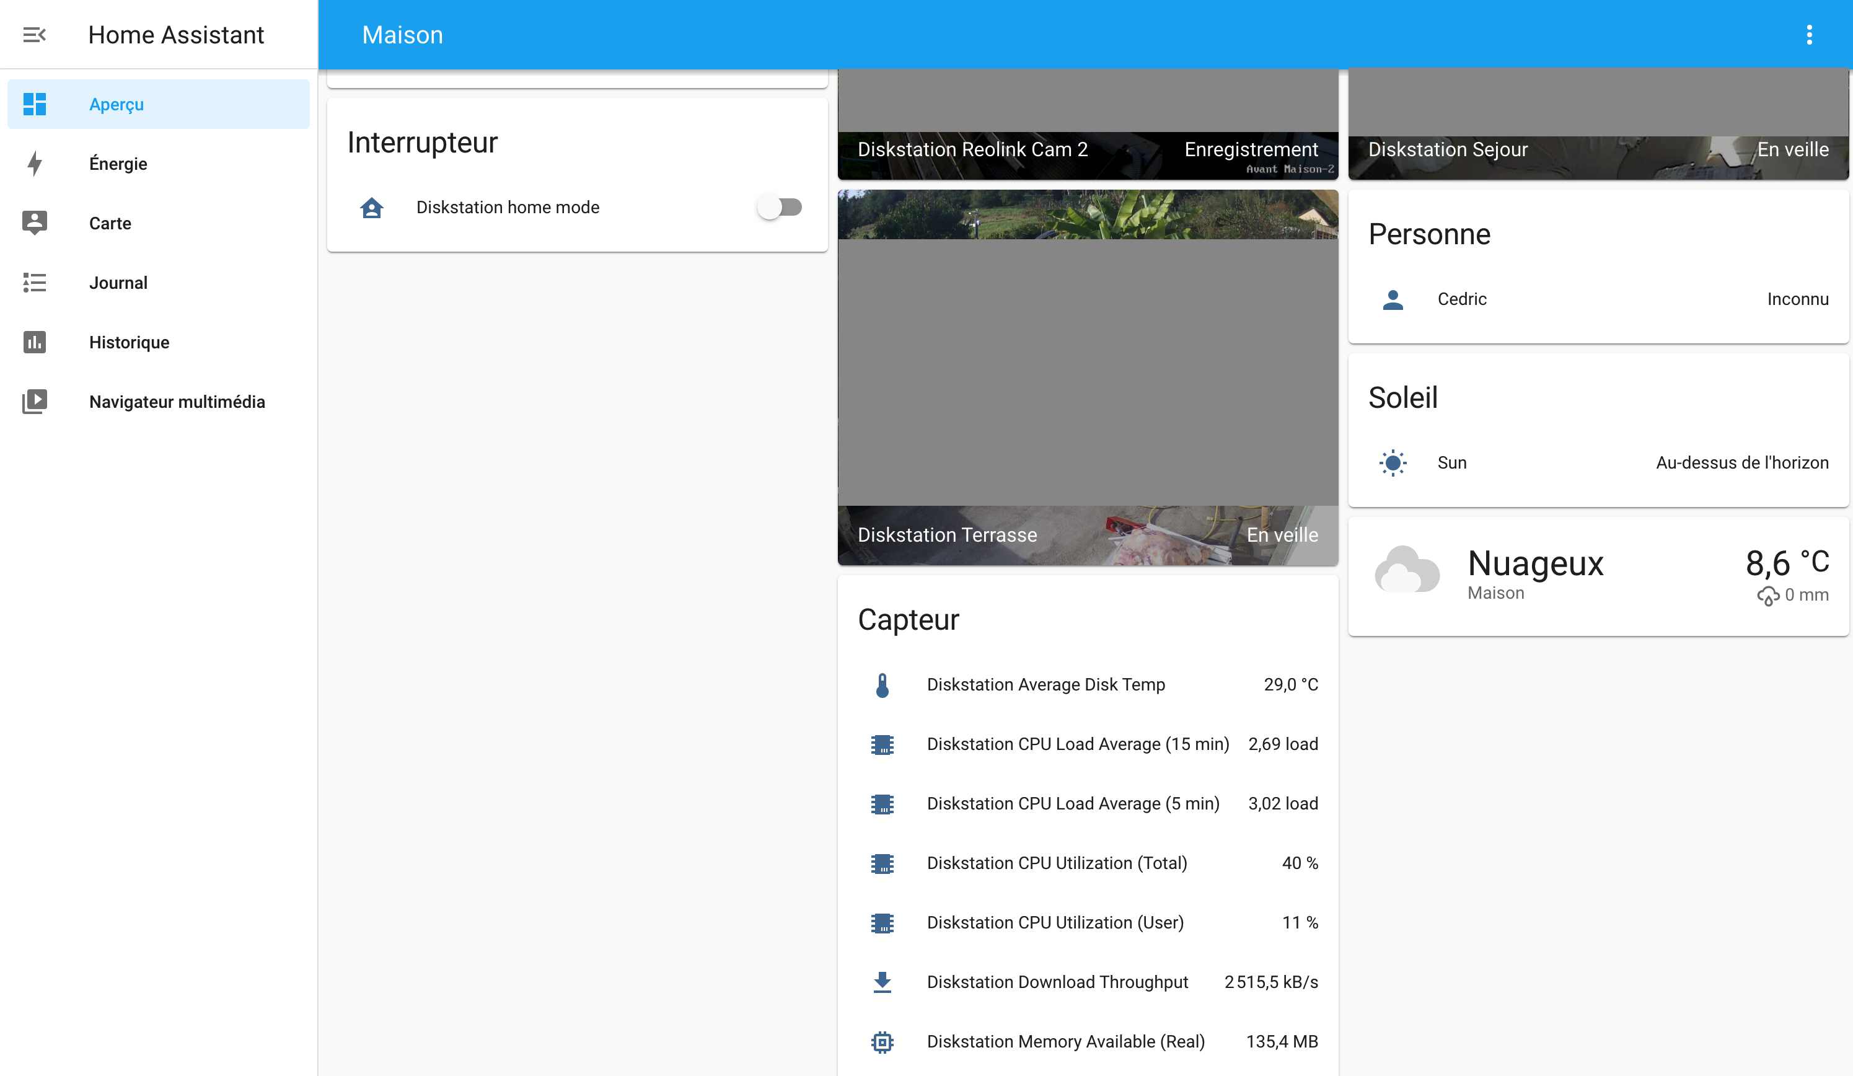Open the Aperçu menu item

click(x=158, y=104)
